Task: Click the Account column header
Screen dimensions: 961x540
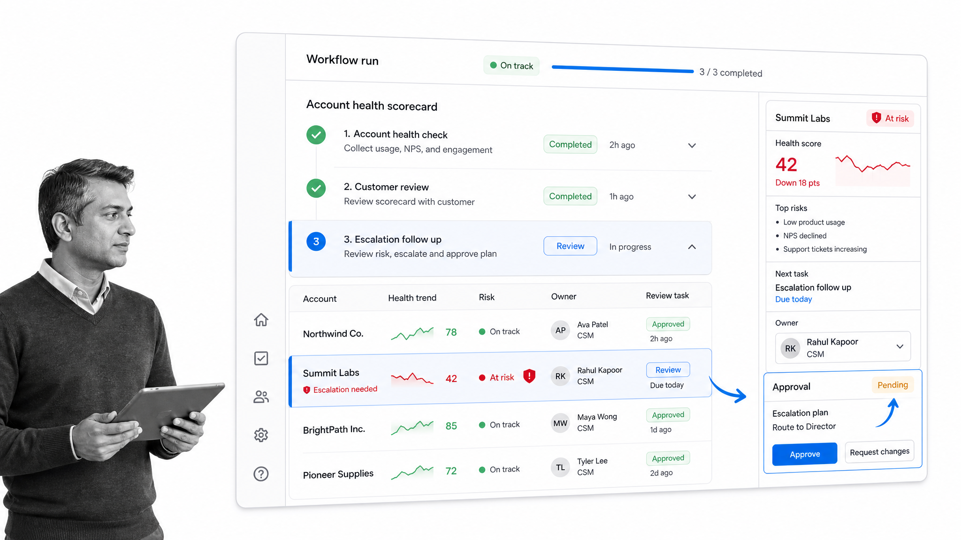Action: click(x=320, y=299)
